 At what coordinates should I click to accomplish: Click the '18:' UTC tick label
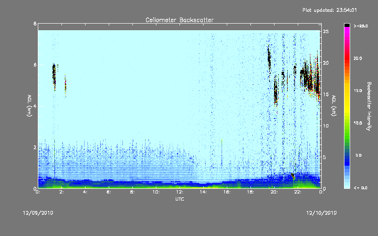251,192
